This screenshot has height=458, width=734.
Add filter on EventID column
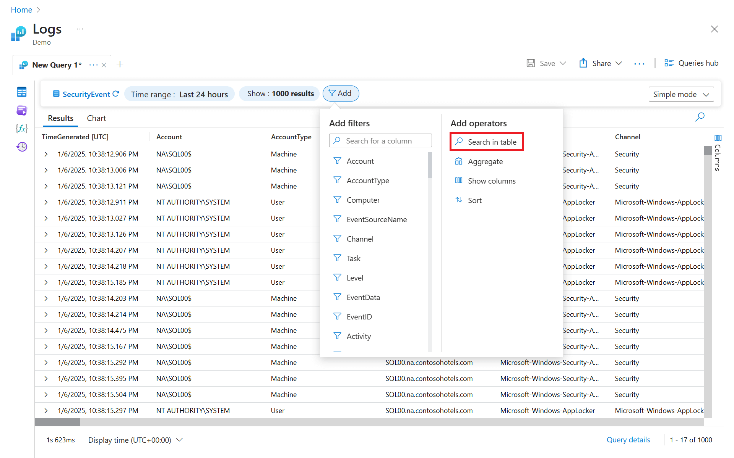coord(359,317)
